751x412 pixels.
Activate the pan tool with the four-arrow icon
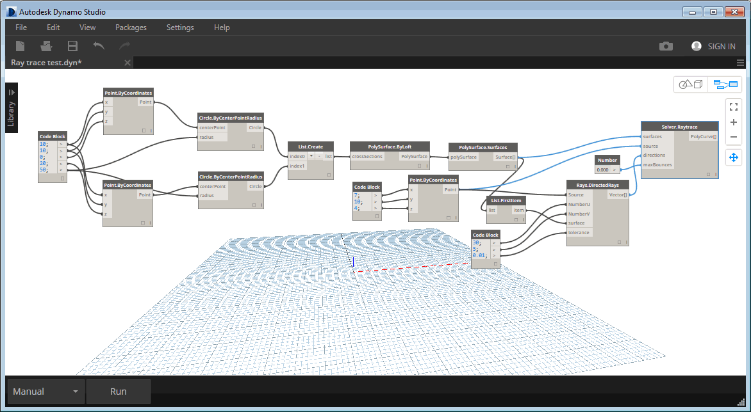[733, 157]
